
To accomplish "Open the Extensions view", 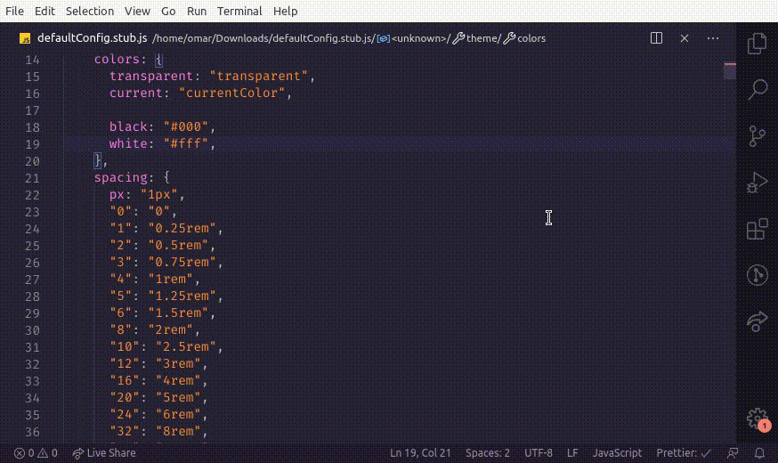I will click(757, 229).
